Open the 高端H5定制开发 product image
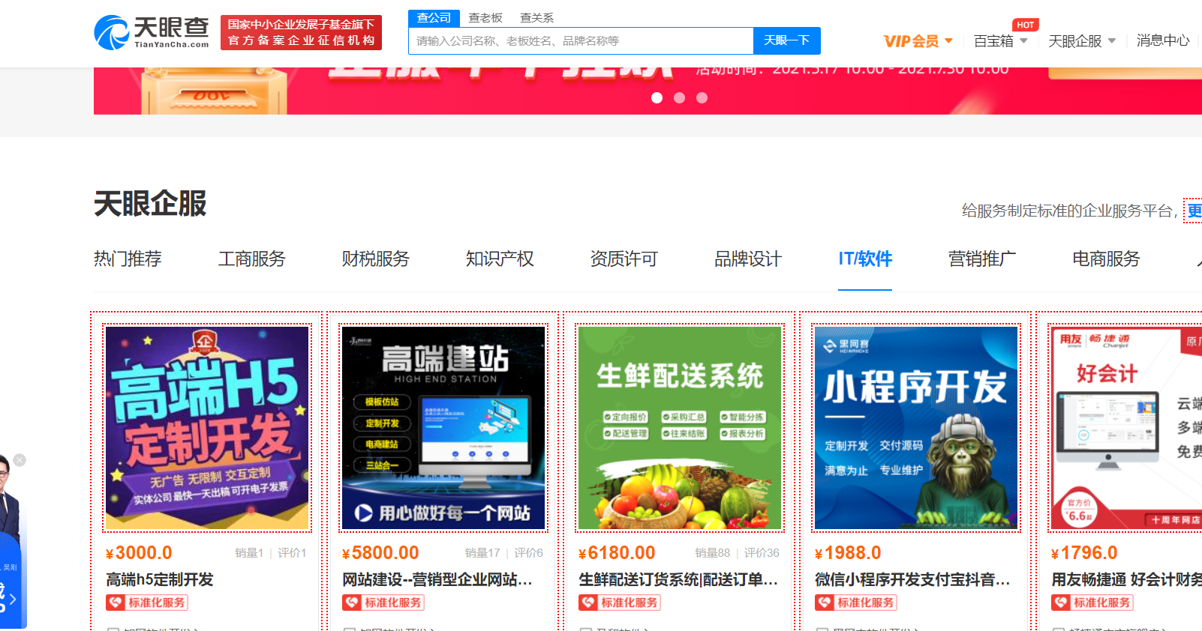This screenshot has height=631, width=1202. pos(207,428)
